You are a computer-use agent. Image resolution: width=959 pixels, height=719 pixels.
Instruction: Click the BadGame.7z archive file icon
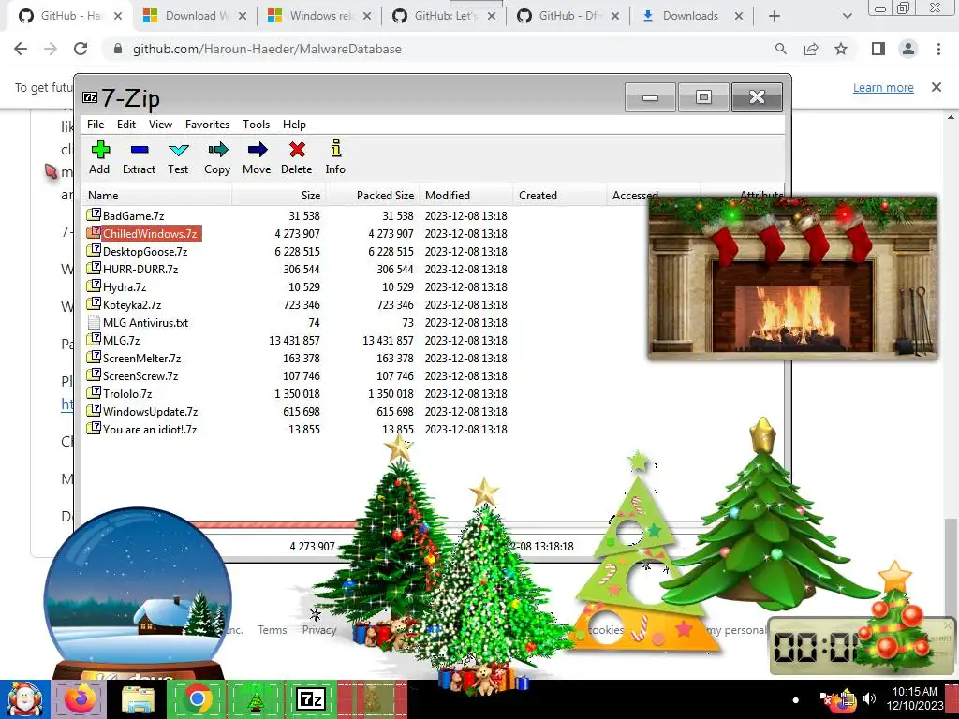pos(94,214)
